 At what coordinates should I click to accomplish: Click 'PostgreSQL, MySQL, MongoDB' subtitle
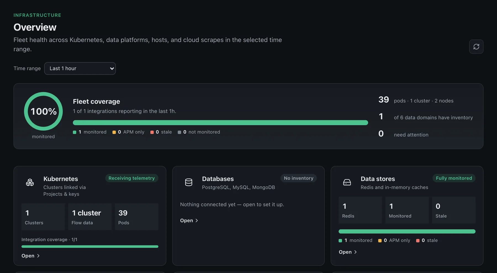[239, 187]
